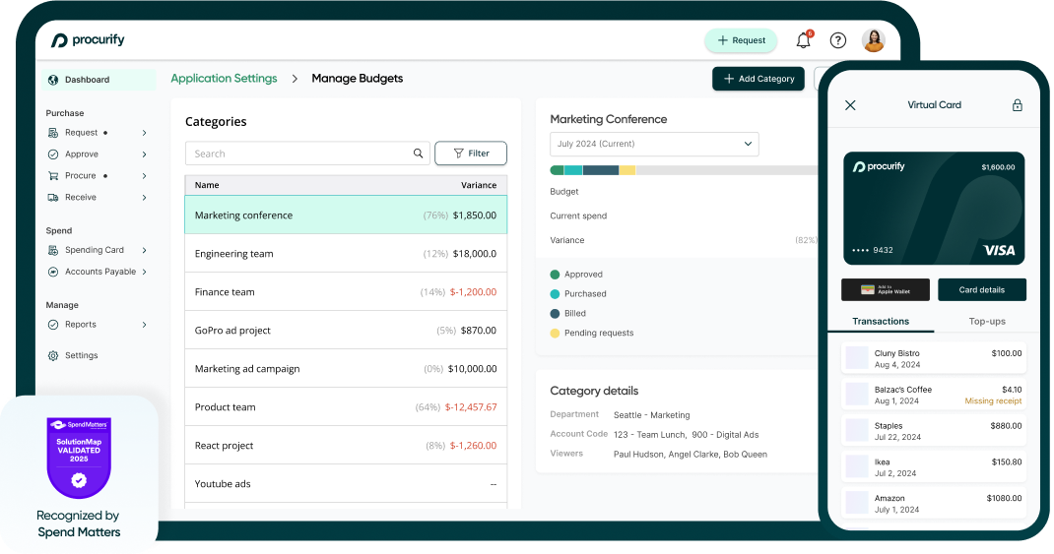The width and height of the screenshot is (1054, 554).
Task: Expand the Request sidebar submenu
Action: (x=144, y=133)
